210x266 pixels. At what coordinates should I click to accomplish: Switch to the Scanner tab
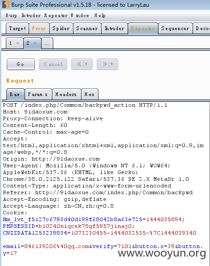[87, 28]
